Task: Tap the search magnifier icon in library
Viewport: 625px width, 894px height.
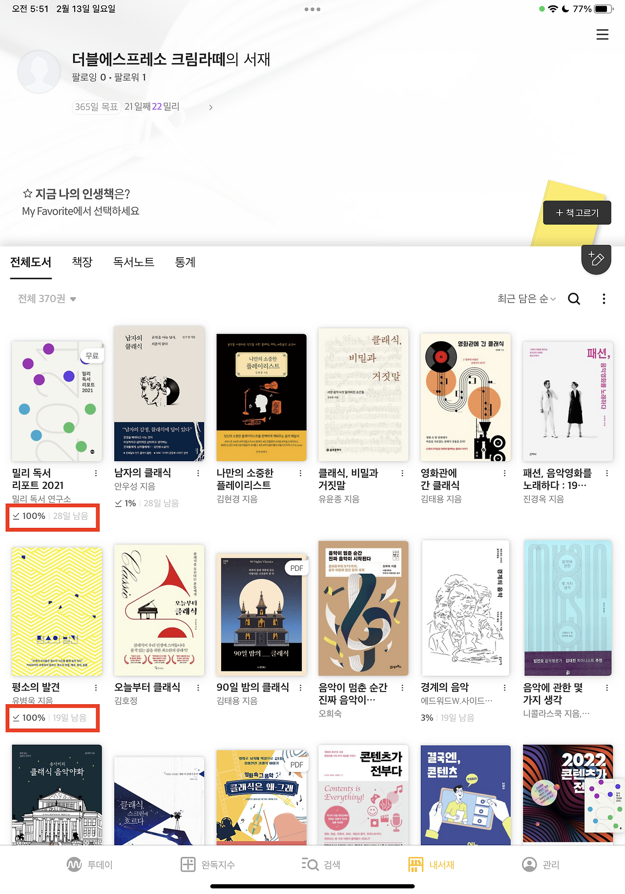Action: click(x=574, y=299)
